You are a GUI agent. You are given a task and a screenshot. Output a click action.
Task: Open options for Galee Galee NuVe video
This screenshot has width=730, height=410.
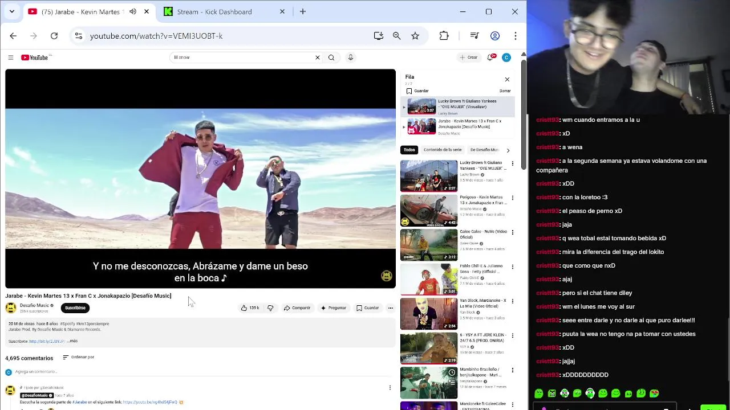[x=512, y=232]
